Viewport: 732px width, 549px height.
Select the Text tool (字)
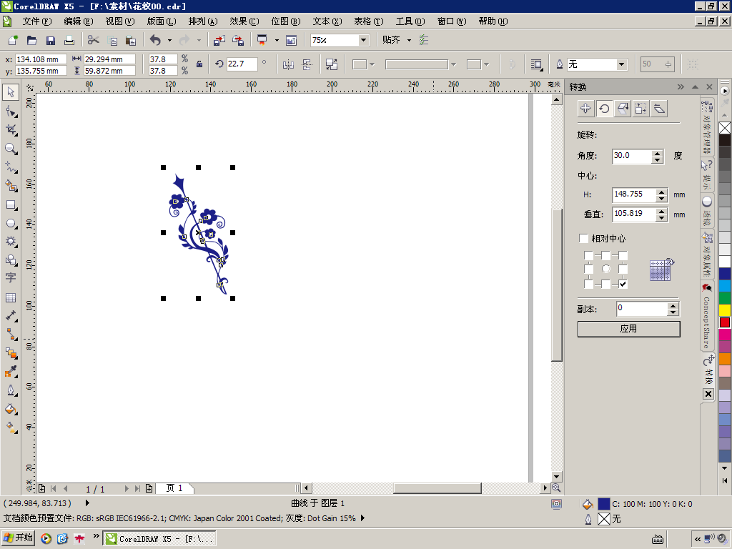pyautogui.click(x=11, y=278)
